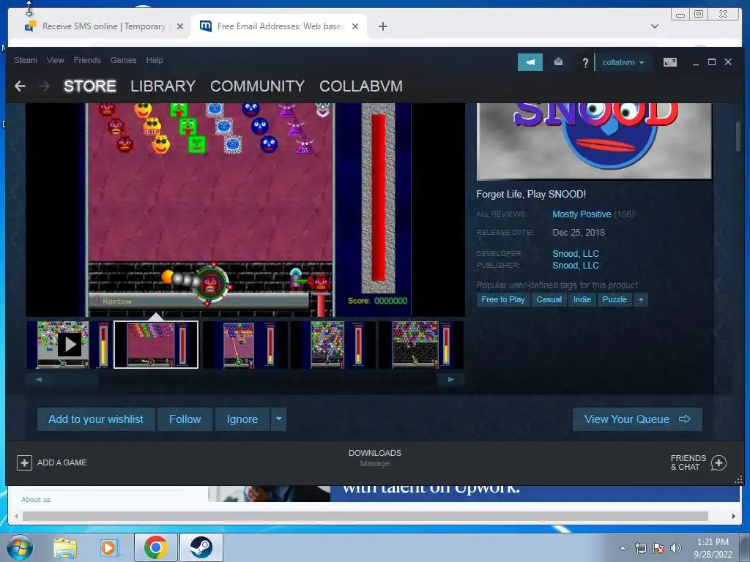Click Steam page vertical scrollbar
This screenshot has width=750, height=562.
[738, 137]
